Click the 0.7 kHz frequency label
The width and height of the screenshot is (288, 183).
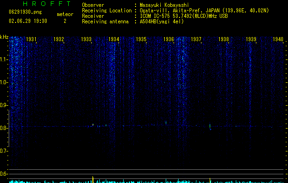4,151
